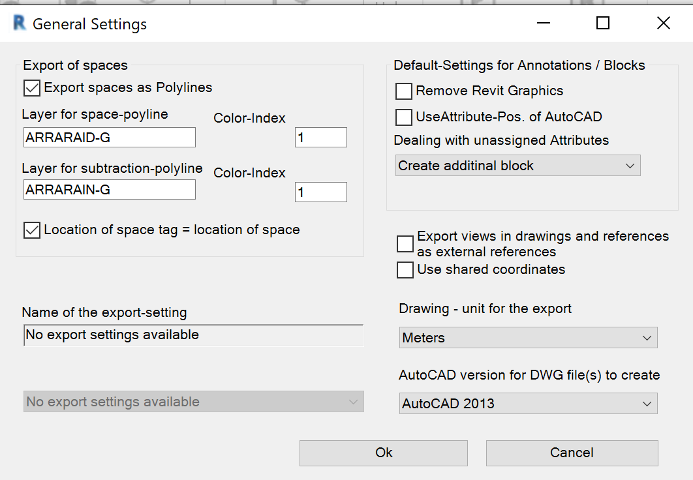Image resolution: width=693 pixels, height=480 pixels.
Task: Close the General Settings dialog
Action: pyautogui.click(x=663, y=23)
